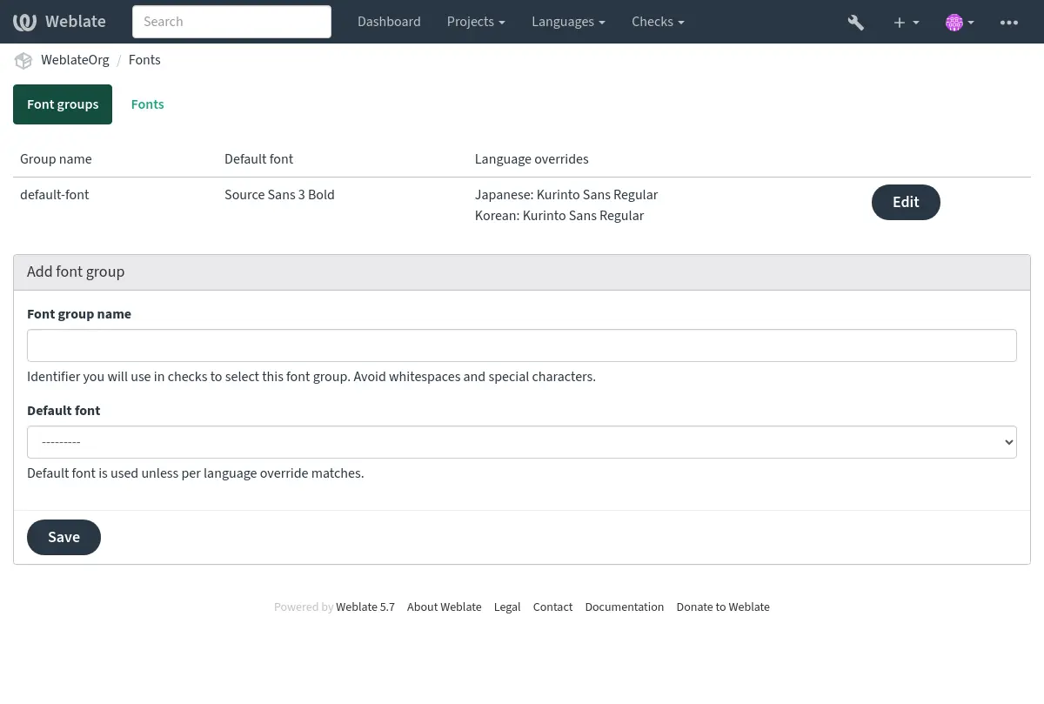Switch to the Fonts tab

coord(147,104)
